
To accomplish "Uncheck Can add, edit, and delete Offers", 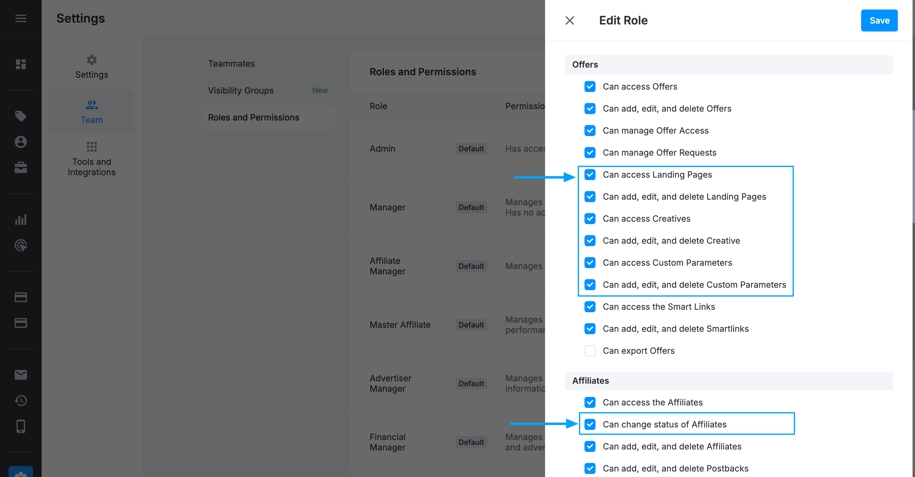I will (590, 109).
